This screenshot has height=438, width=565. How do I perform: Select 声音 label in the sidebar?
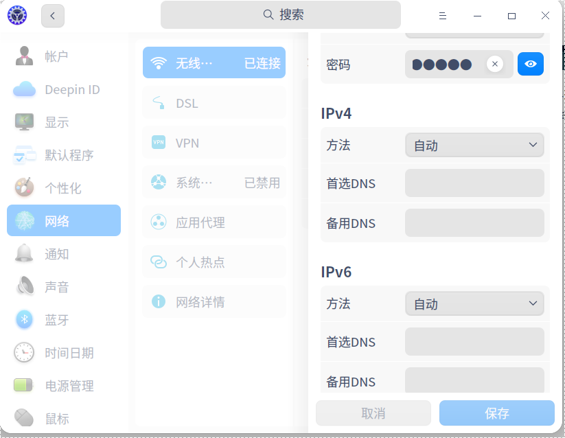coord(56,287)
